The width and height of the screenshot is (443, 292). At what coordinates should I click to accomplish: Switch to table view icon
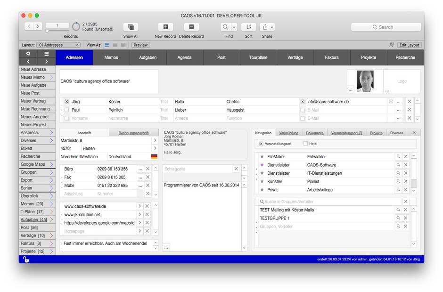123,45
